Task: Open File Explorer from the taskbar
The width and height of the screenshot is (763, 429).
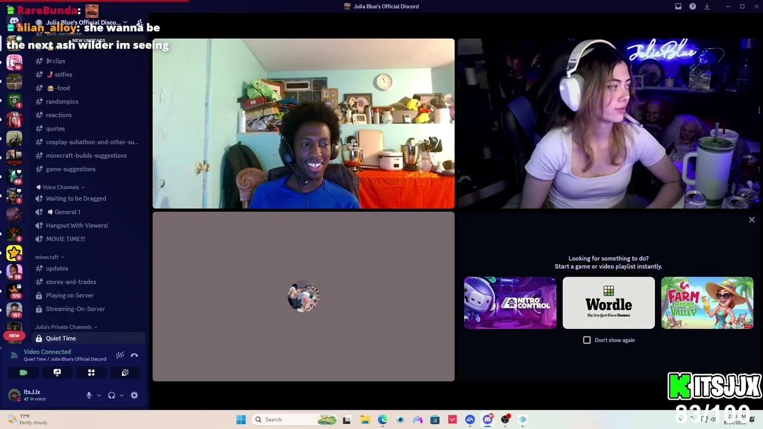Action: (365, 419)
